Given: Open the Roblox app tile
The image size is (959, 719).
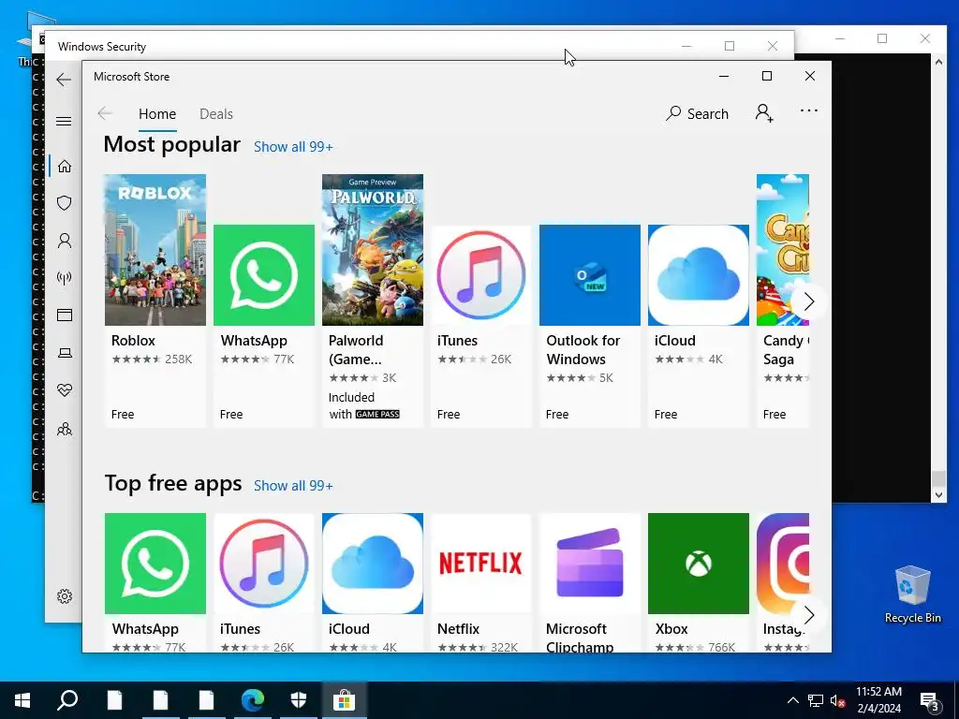Looking at the screenshot, I should coord(155,300).
